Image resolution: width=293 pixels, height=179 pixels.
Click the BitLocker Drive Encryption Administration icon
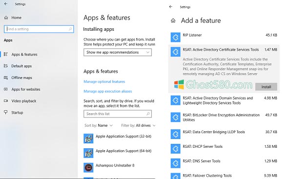(x=175, y=117)
